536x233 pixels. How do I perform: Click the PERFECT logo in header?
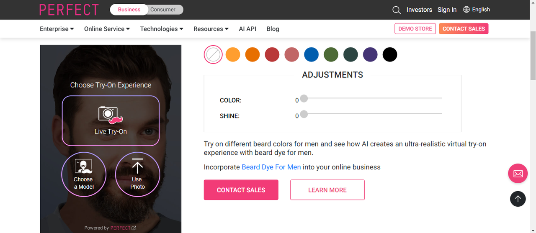69,10
